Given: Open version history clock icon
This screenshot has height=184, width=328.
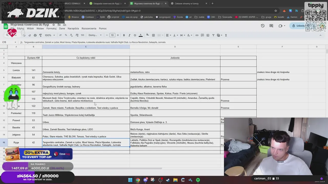Looking at the screenshot, I should [263, 26].
